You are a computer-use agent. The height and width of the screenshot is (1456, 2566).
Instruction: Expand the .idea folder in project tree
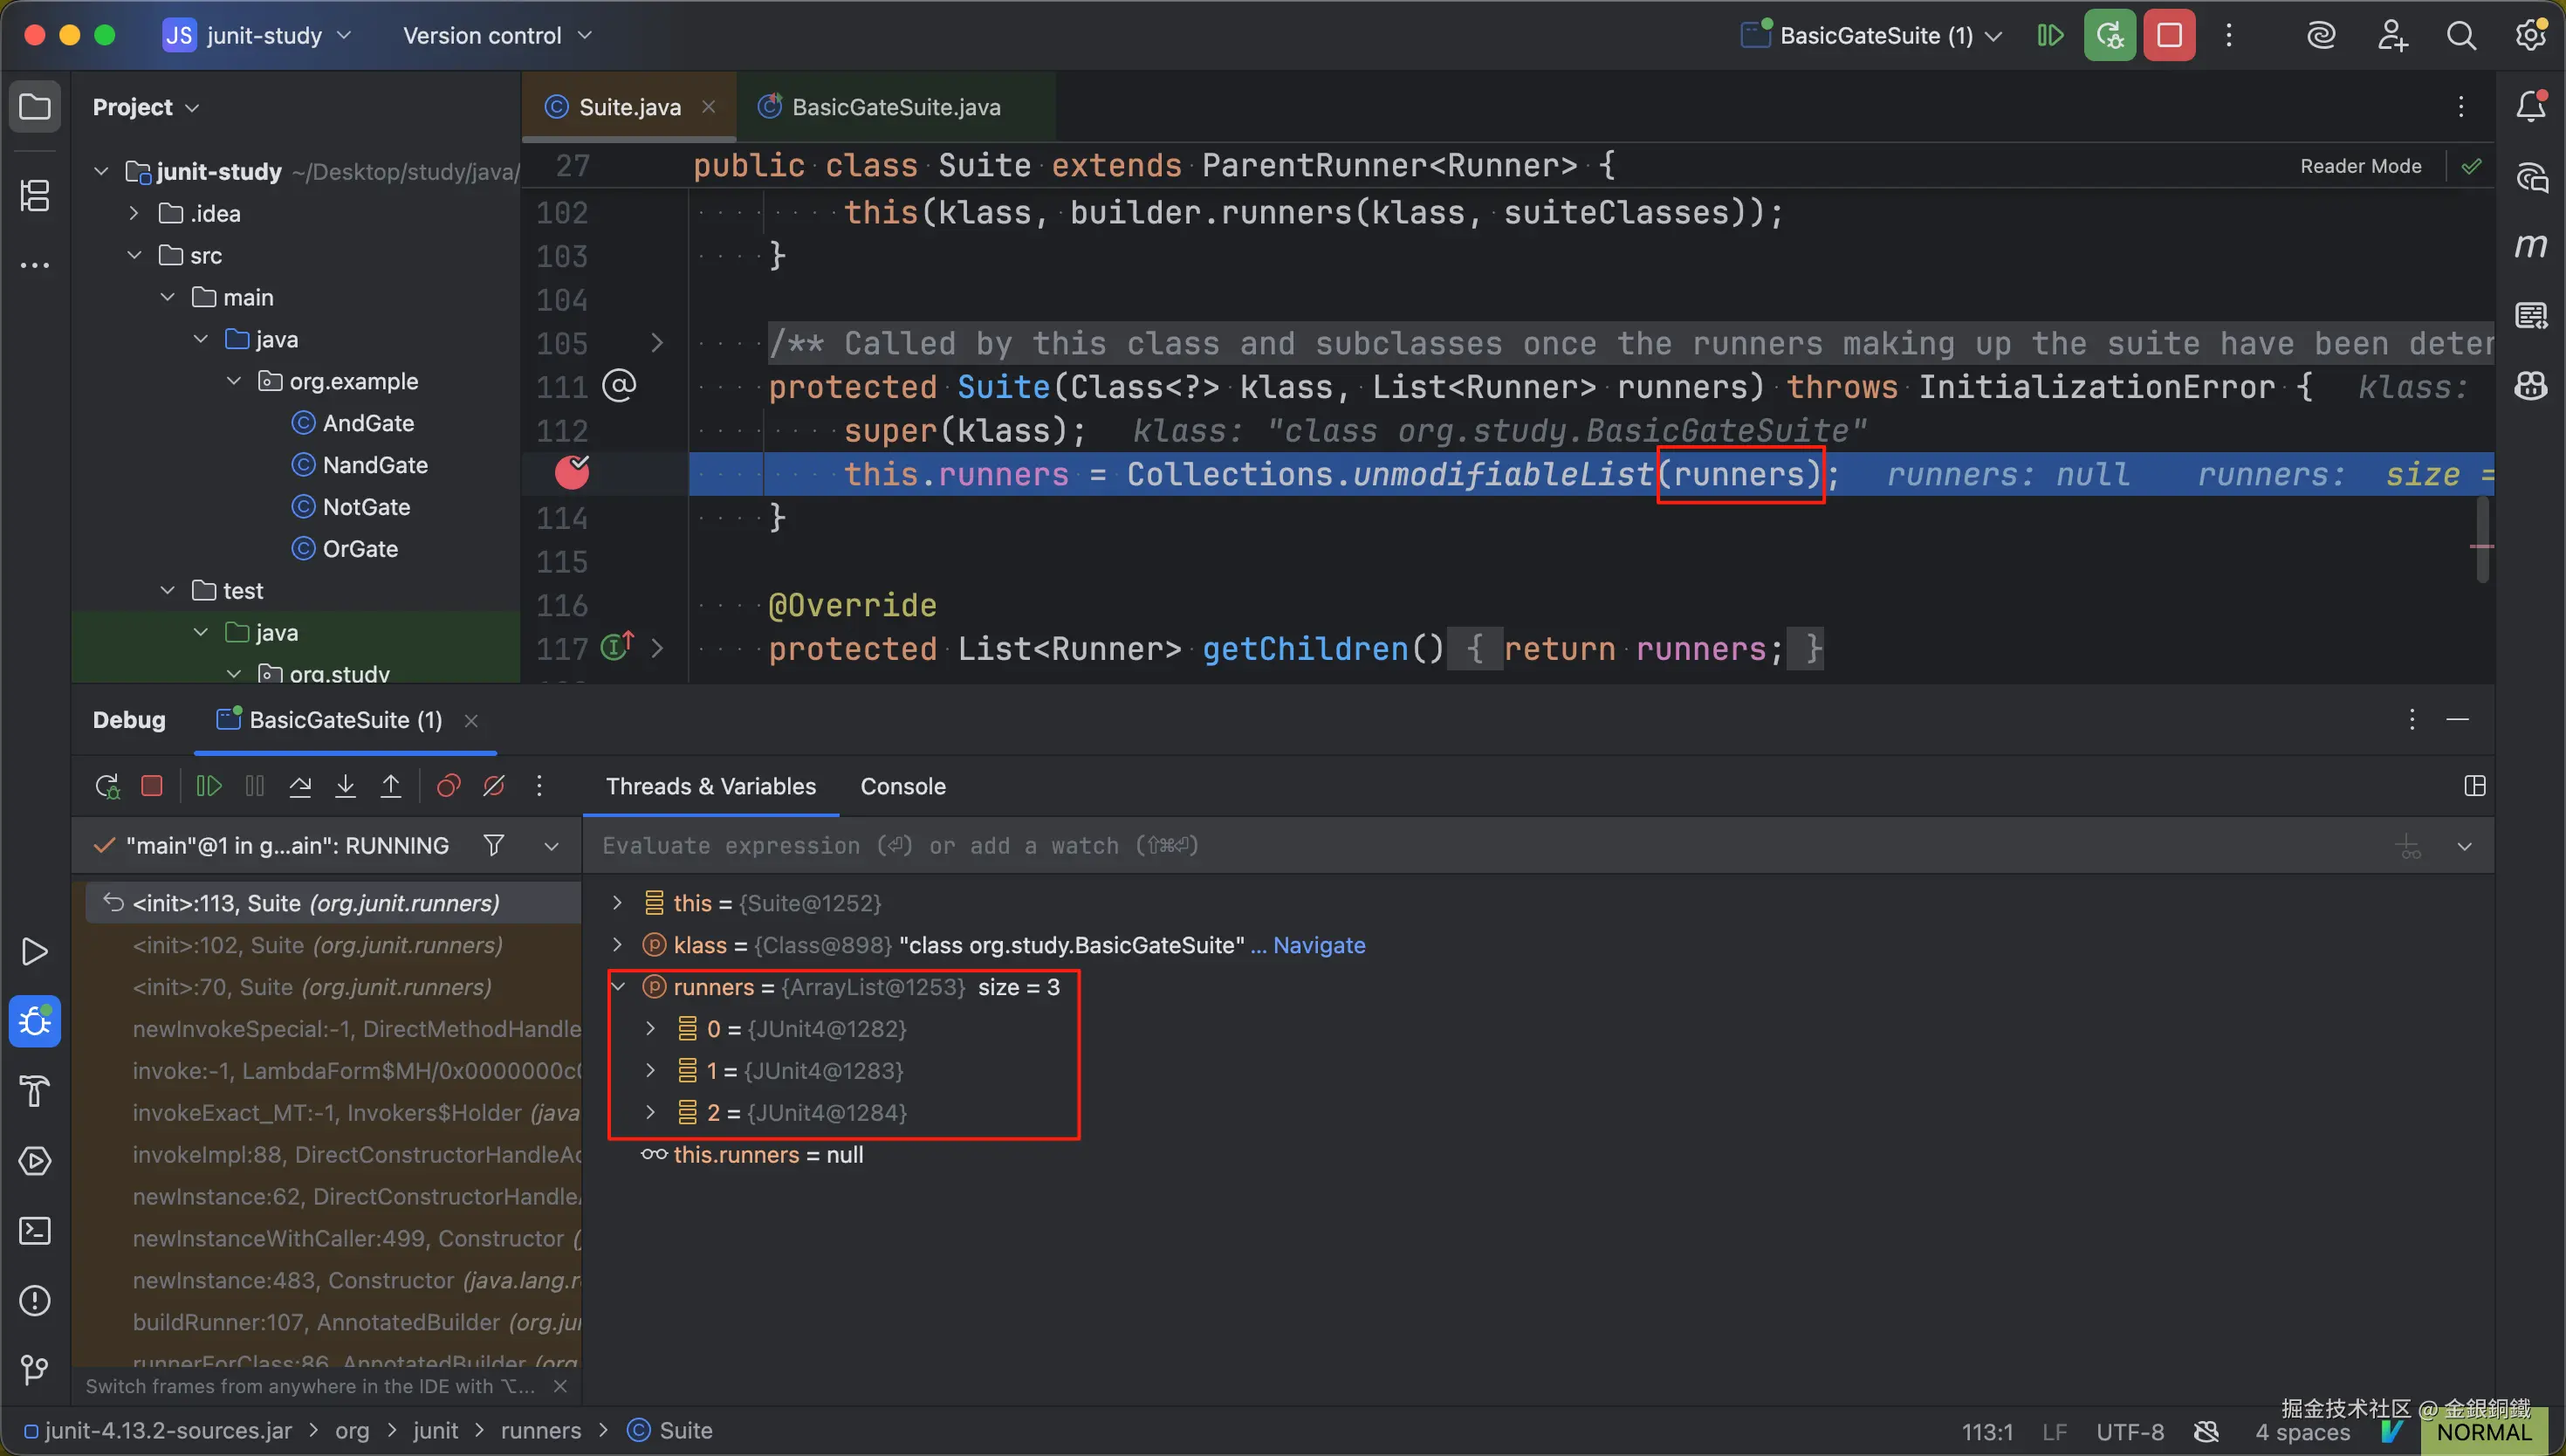(134, 213)
